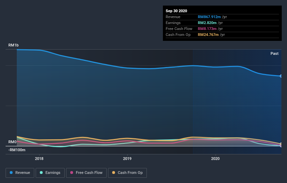Click the RM2.820m earnings value
The height and width of the screenshot is (183, 287).
point(207,23)
